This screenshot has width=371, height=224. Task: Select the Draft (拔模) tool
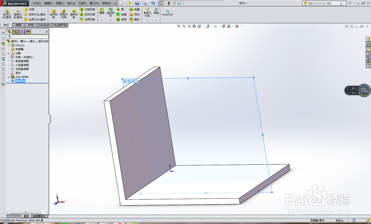[x=121, y=14]
